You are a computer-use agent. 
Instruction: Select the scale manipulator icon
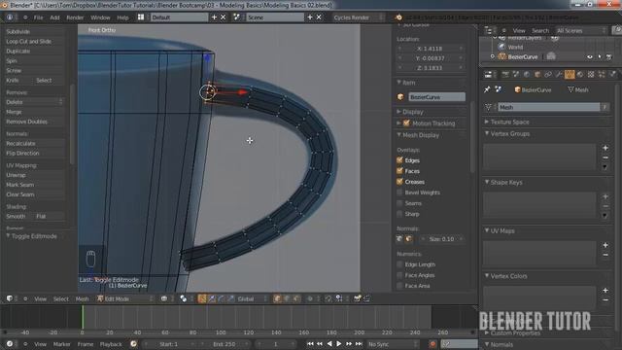click(x=231, y=298)
